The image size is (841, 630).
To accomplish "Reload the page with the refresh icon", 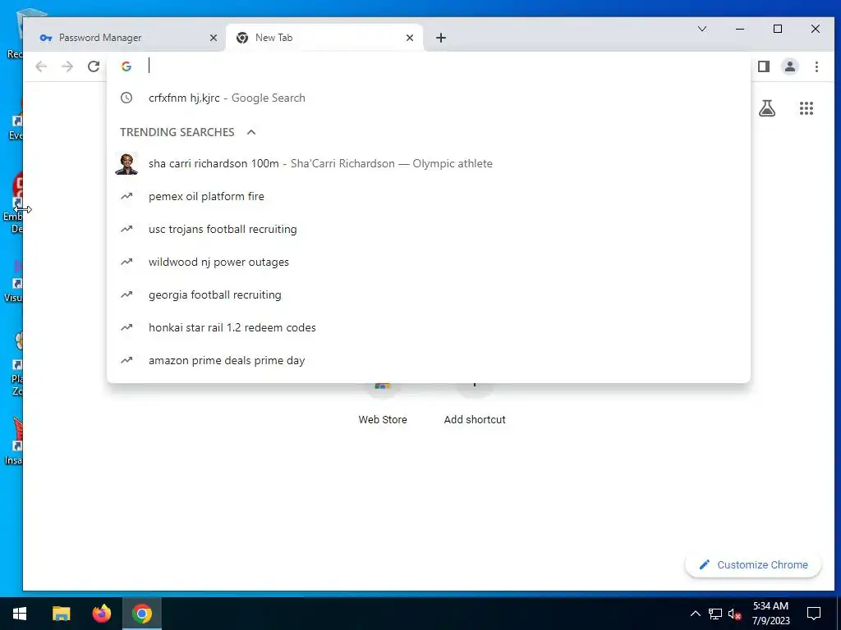I will click(94, 66).
